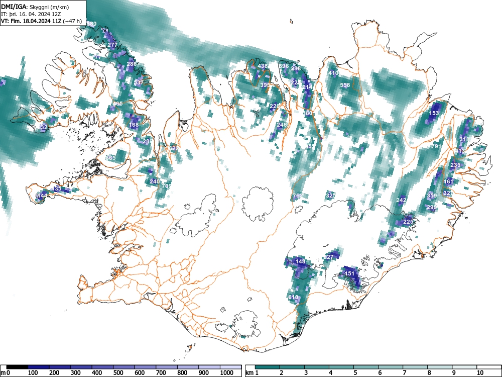
Task: Click the visibility value 410 on the map
Action: (x=334, y=73)
